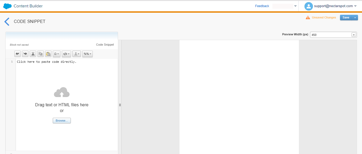
Task: Click the cloud upload icon
Action: pyautogui.click(x=62, y=92)
